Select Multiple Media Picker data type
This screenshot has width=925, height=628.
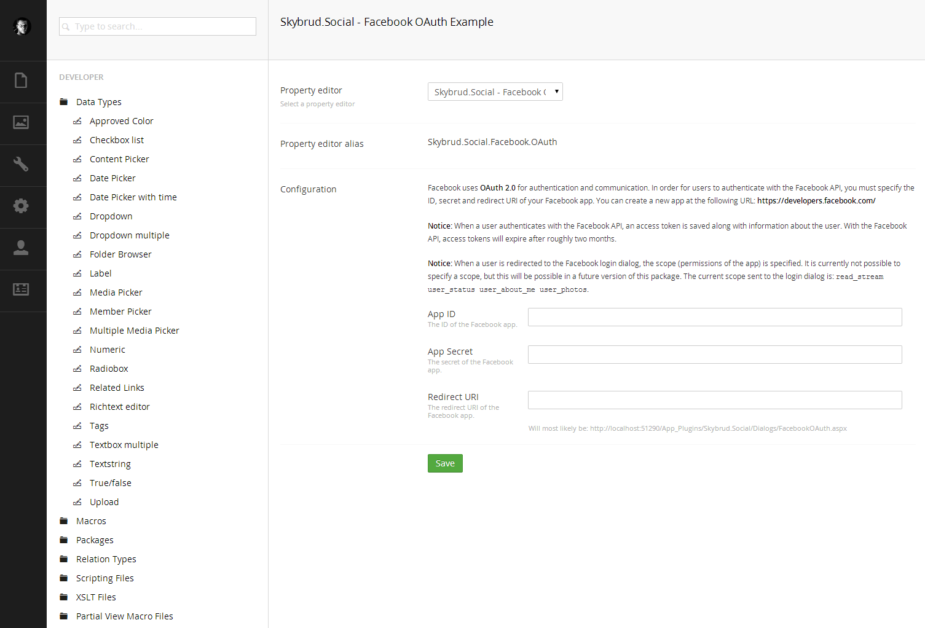point(135,331)
